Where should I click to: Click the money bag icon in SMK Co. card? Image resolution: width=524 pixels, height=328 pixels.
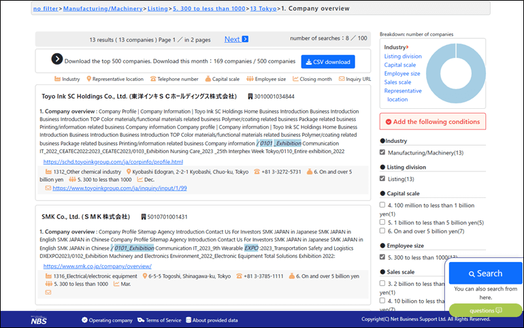coord(292,276)
